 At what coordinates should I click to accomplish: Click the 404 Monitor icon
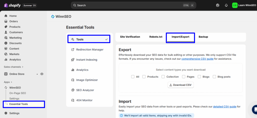[73, 100]
